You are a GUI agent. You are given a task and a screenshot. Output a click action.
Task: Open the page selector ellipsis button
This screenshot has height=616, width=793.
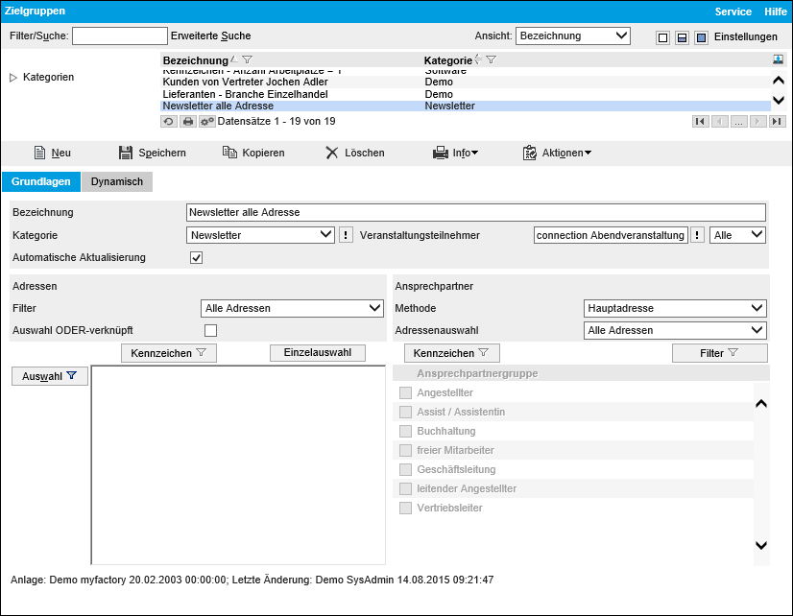(x=739, y=121)
